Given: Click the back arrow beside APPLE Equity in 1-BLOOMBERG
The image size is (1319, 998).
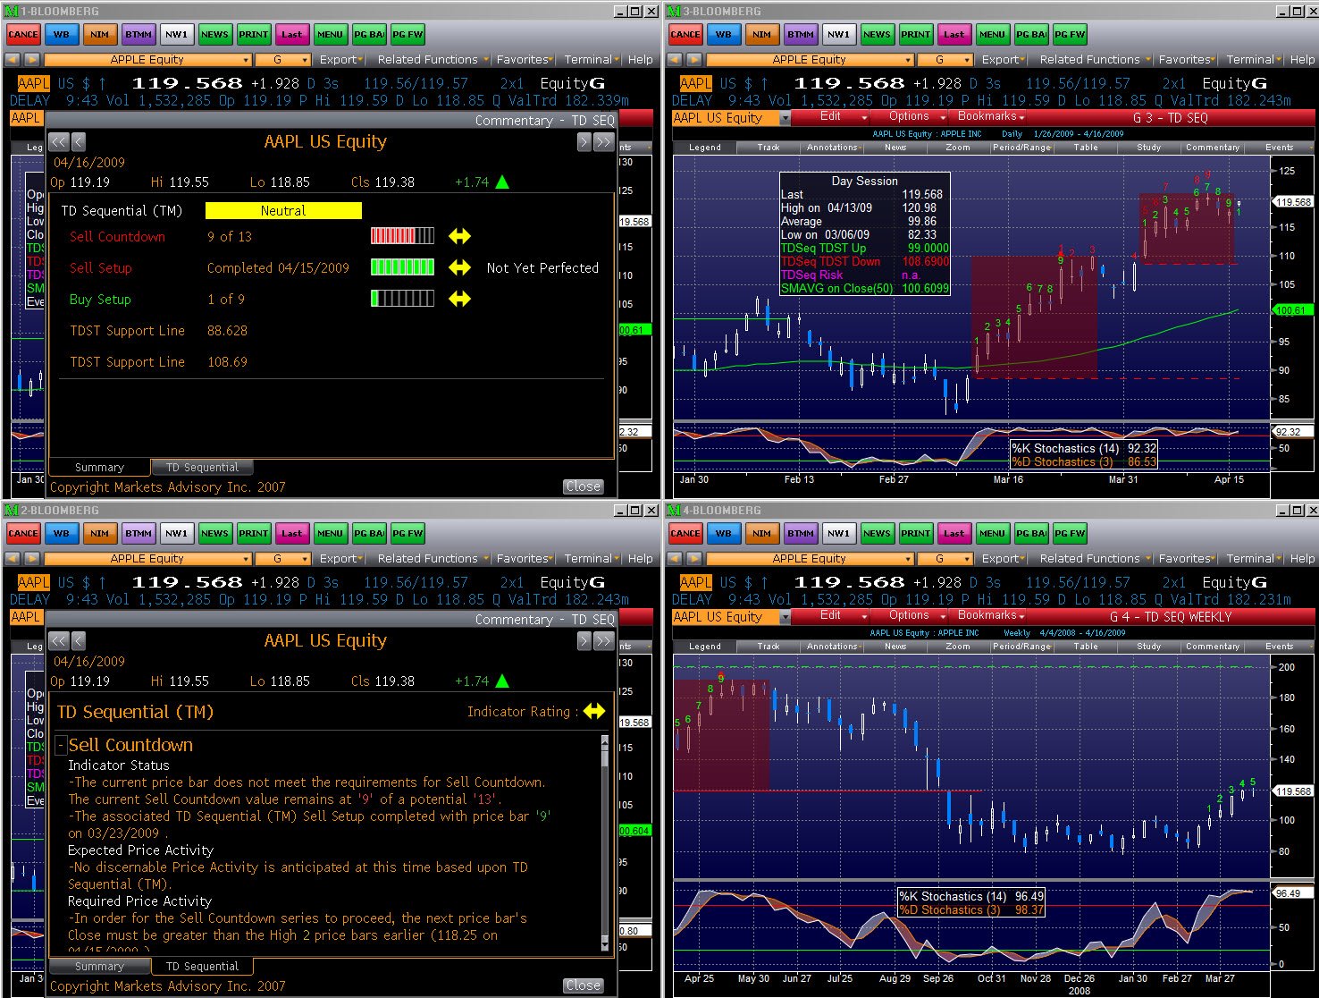Looking at the screenshot, I should [13, 59].
